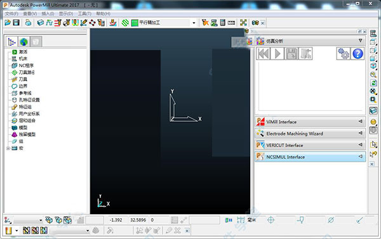The height and width of the screenshot is (239, 381).
Task: Open simulation settings gears icon
Action: click(344, 54)
